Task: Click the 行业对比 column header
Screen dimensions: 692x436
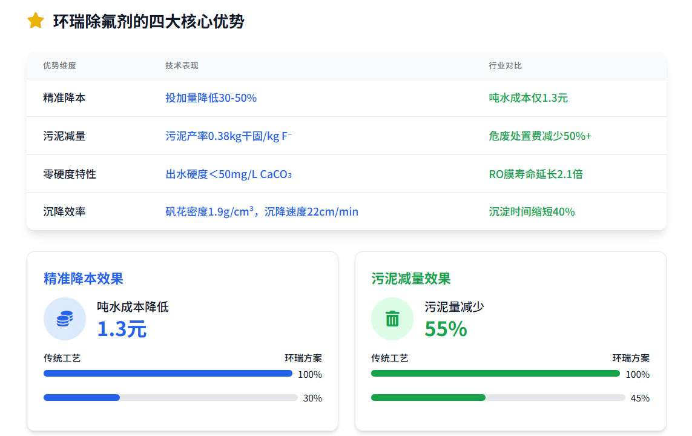Action: click(505, 65)
